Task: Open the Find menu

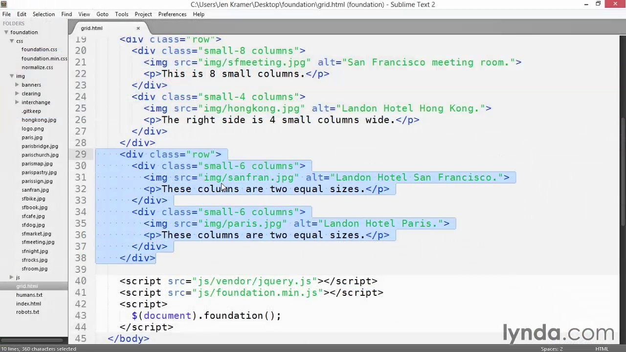Action: 67,14
